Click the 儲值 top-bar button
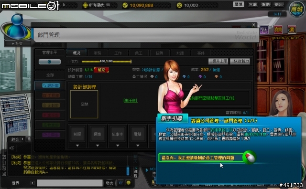This screenshot has height=189, width=306. pyautogui.click(x=238, y=4)
